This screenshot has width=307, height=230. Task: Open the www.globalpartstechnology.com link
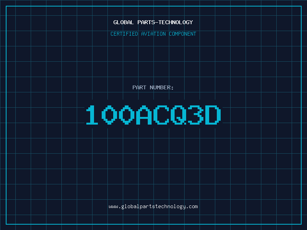pyautogui.click(x=153, y=207)
